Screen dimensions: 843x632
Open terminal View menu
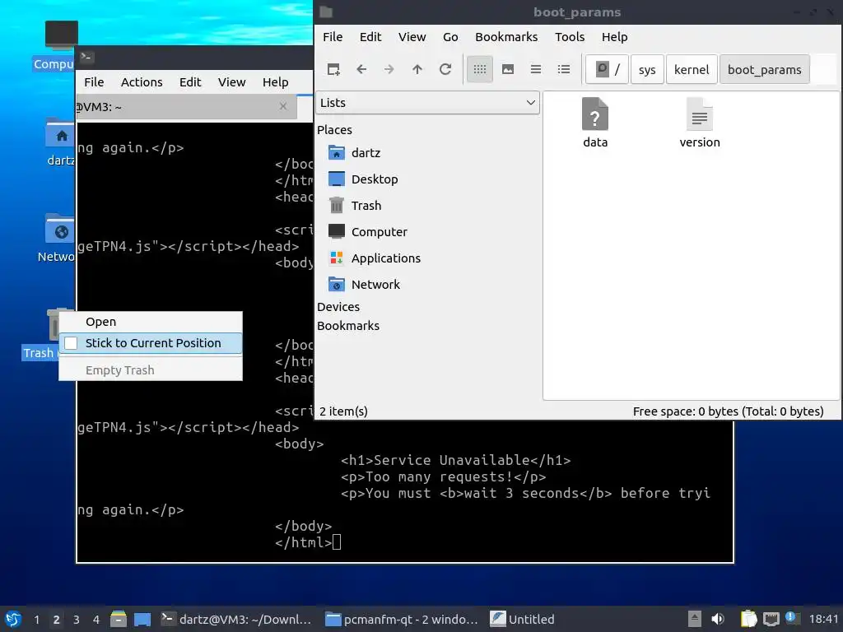[x=231, y=82]
